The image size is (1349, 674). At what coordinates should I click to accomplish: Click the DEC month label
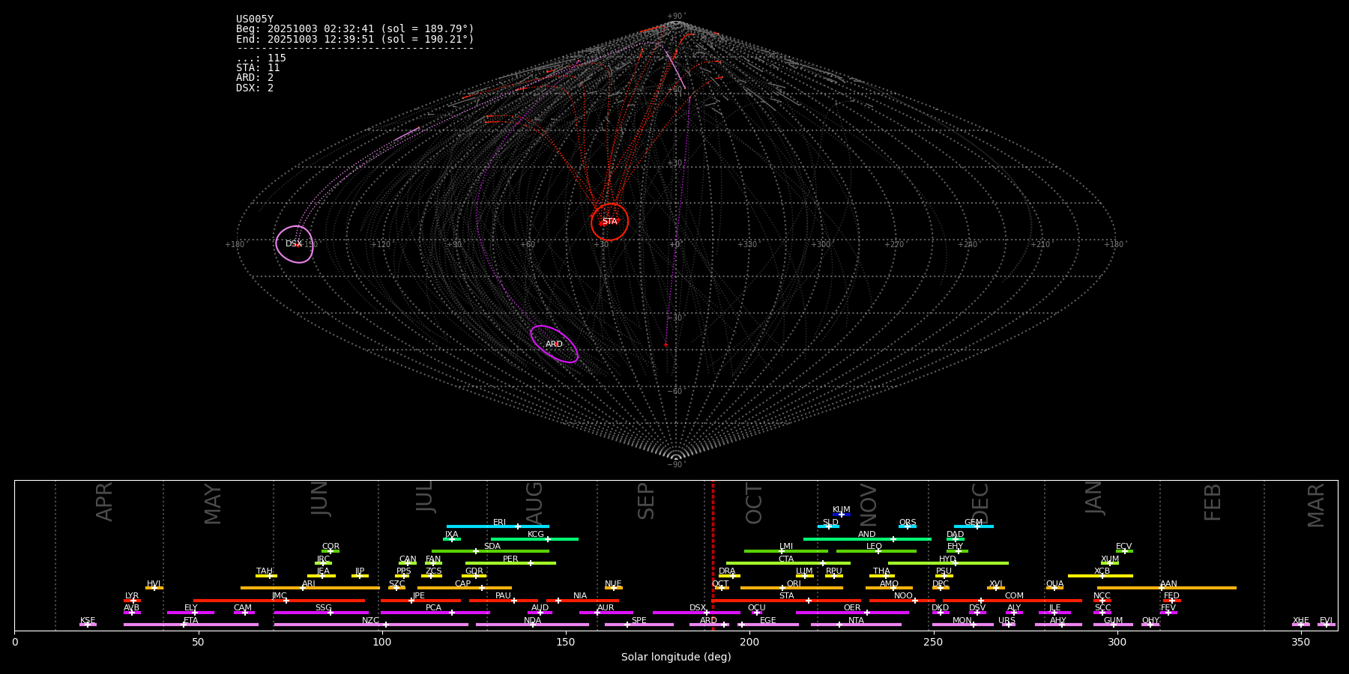980,503
